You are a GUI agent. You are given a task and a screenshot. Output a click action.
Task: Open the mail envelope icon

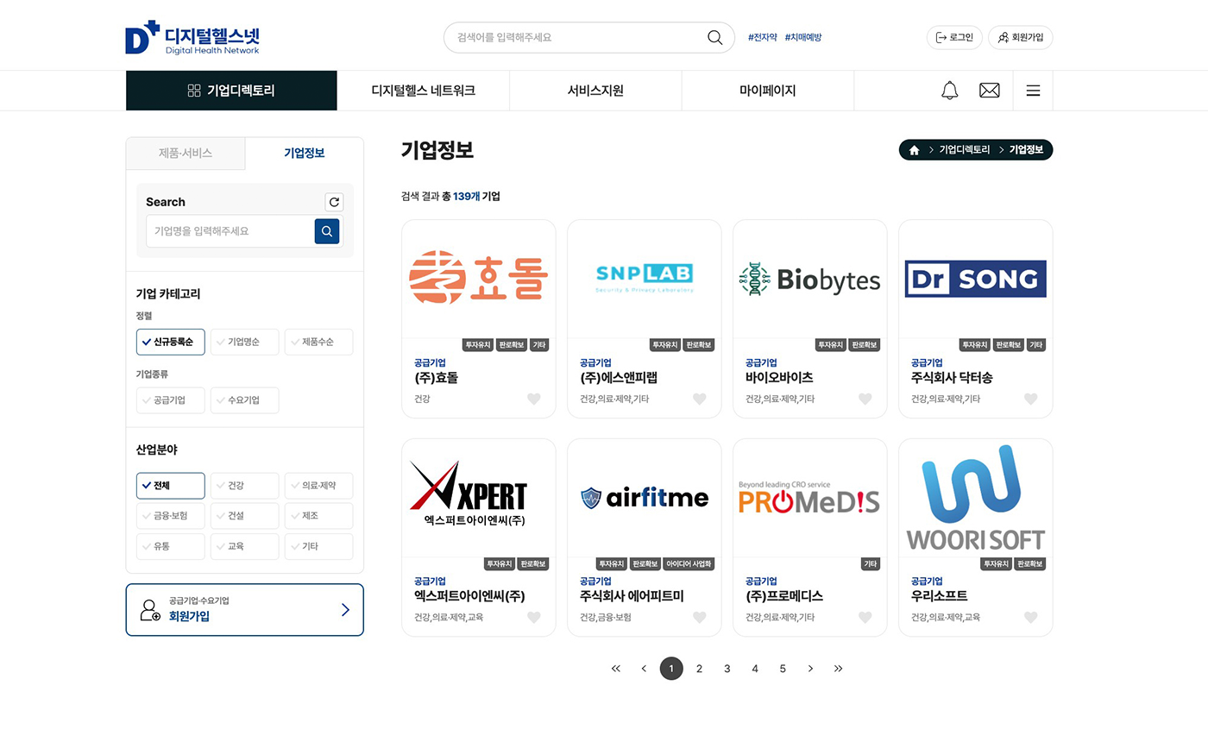[x=989, y=91]
